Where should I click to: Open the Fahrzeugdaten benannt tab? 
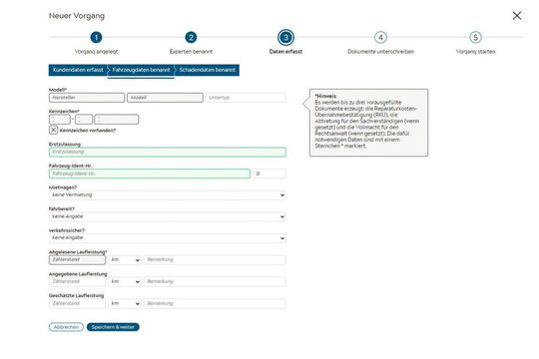(x=141, y=70)
